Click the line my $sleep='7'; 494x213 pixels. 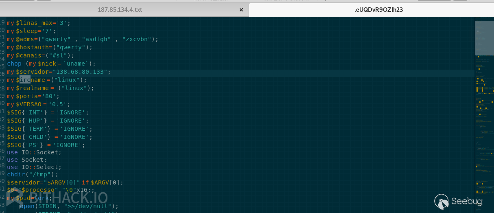31,31
